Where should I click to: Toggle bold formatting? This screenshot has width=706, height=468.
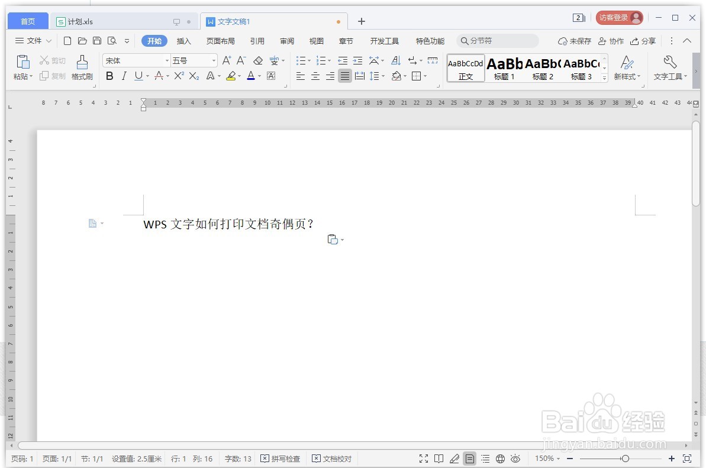[109, 76]
